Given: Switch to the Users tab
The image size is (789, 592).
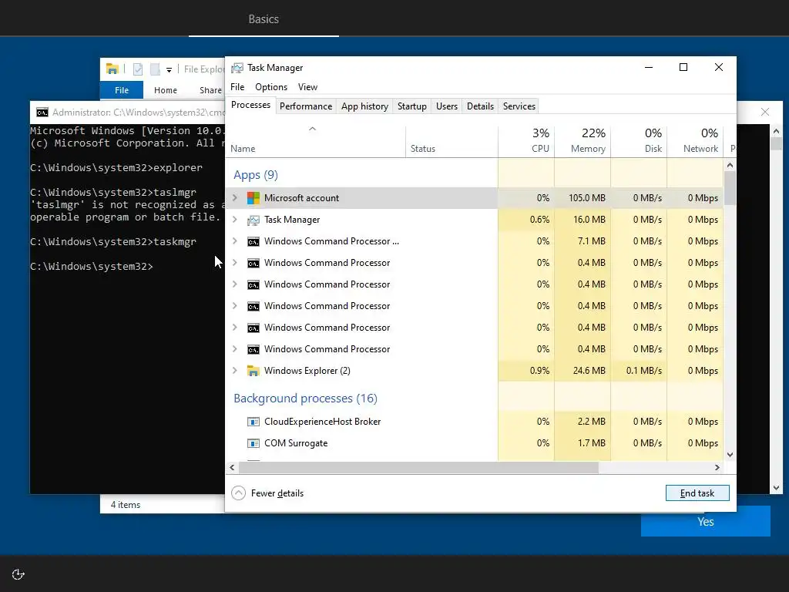Looking at the screenshot, I should point(447,106).
